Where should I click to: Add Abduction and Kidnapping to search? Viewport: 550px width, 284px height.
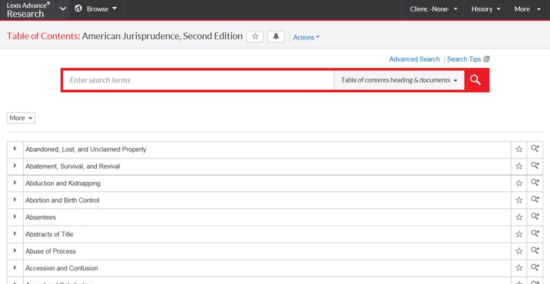click(535, 182)
